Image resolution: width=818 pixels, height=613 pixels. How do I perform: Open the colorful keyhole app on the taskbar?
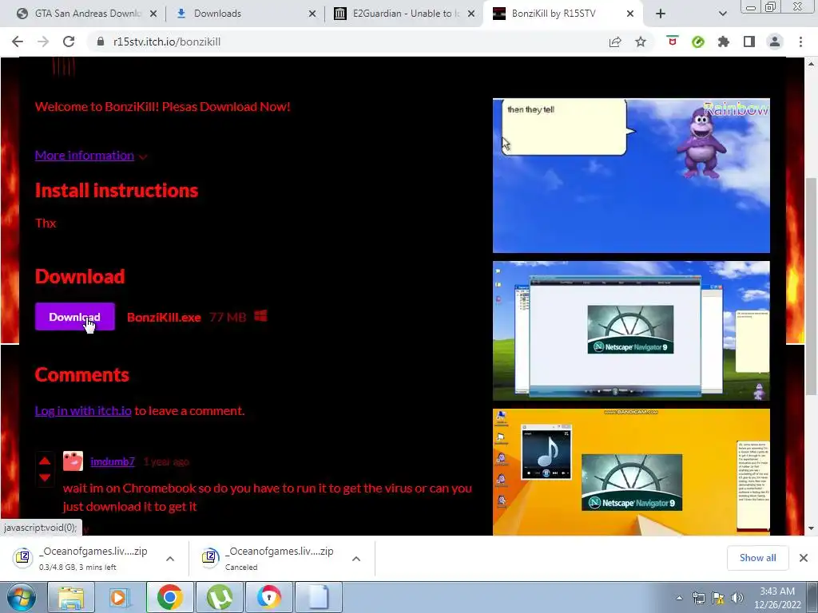coord(269,597)
